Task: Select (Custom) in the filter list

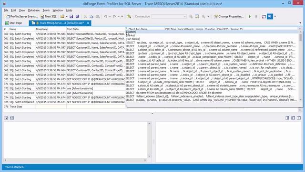Action: pos(211,32)
